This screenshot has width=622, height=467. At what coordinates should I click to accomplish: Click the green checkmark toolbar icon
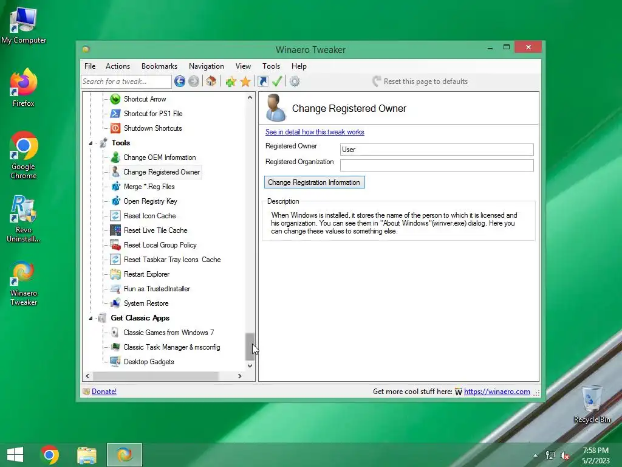click(x=277, y=81)
